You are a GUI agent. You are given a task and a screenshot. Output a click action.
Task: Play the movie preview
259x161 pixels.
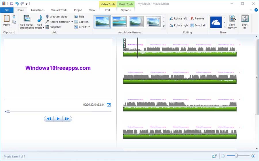click(x=58, y=119)
